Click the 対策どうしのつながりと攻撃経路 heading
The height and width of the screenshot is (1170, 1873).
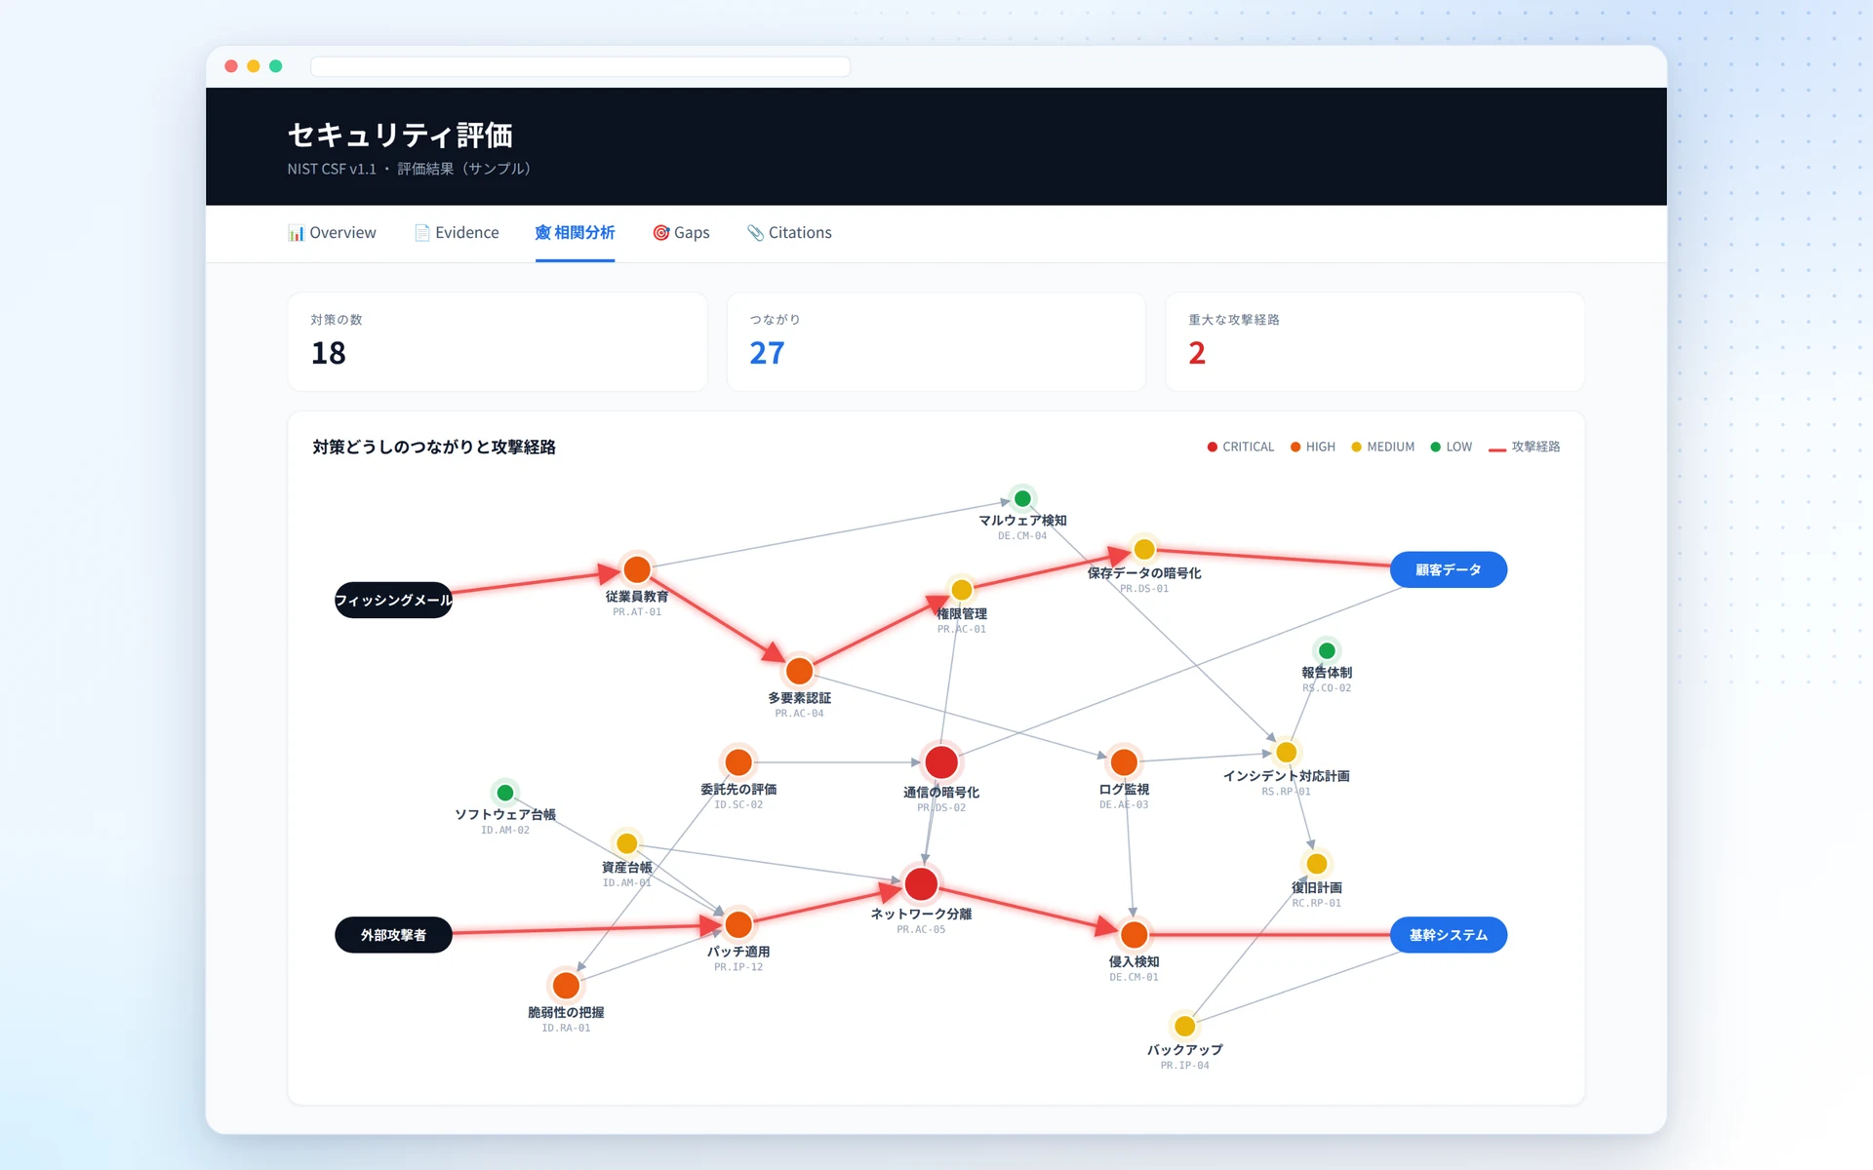(x=434, y=447)
